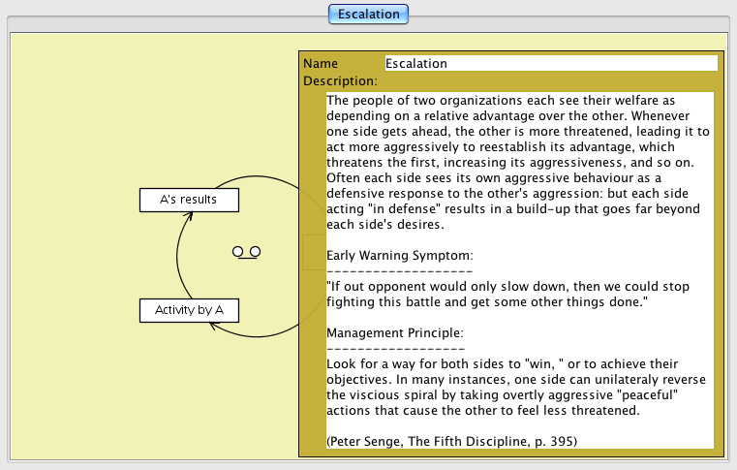Click the first paragraph of the description text
This screenshot has width=737, height=470.
click(x=518, y=162)
